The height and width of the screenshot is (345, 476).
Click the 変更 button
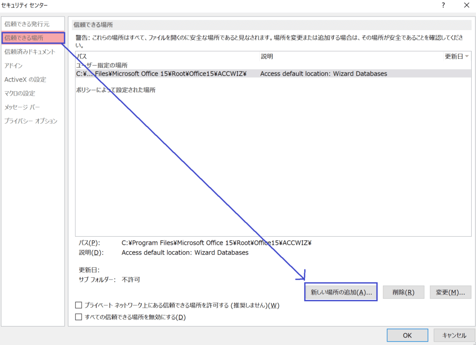point(450,292)
